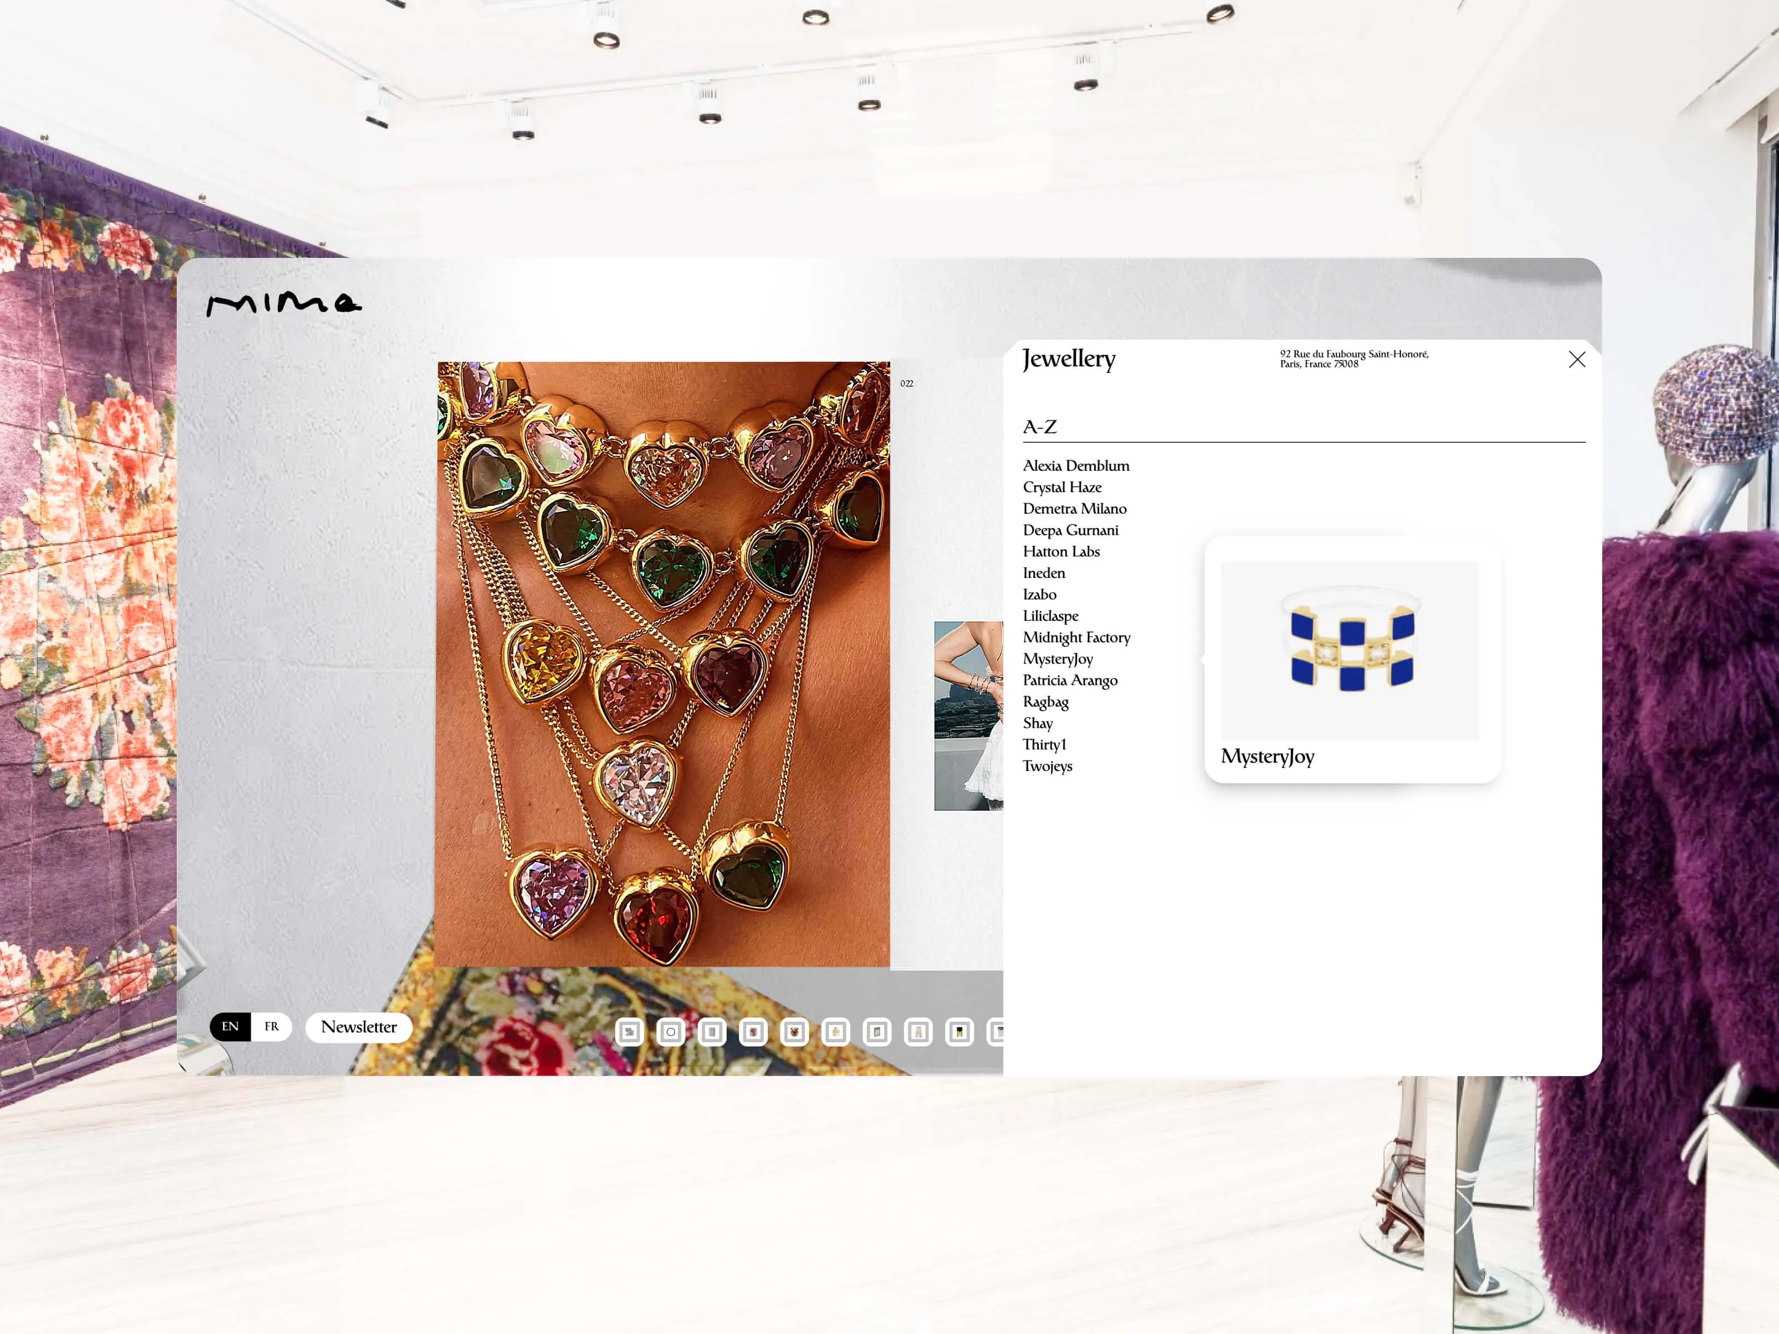Select Midnight Factory from the list
The width and height of the screenshot is (1779, 1334).
point(1076,638)
